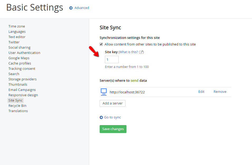Viewport: 252px width, 165px height.
Task: Open the Time zone settings
Action: 17,26
